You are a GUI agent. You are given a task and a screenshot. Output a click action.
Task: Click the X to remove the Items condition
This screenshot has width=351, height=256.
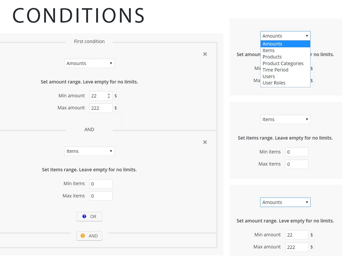click(205, 142)
